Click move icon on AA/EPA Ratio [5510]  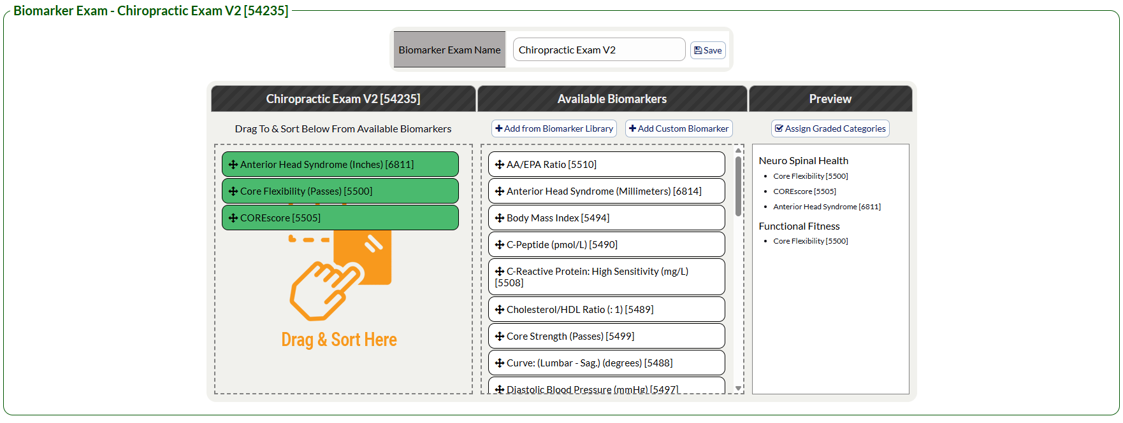click(500, 164)
